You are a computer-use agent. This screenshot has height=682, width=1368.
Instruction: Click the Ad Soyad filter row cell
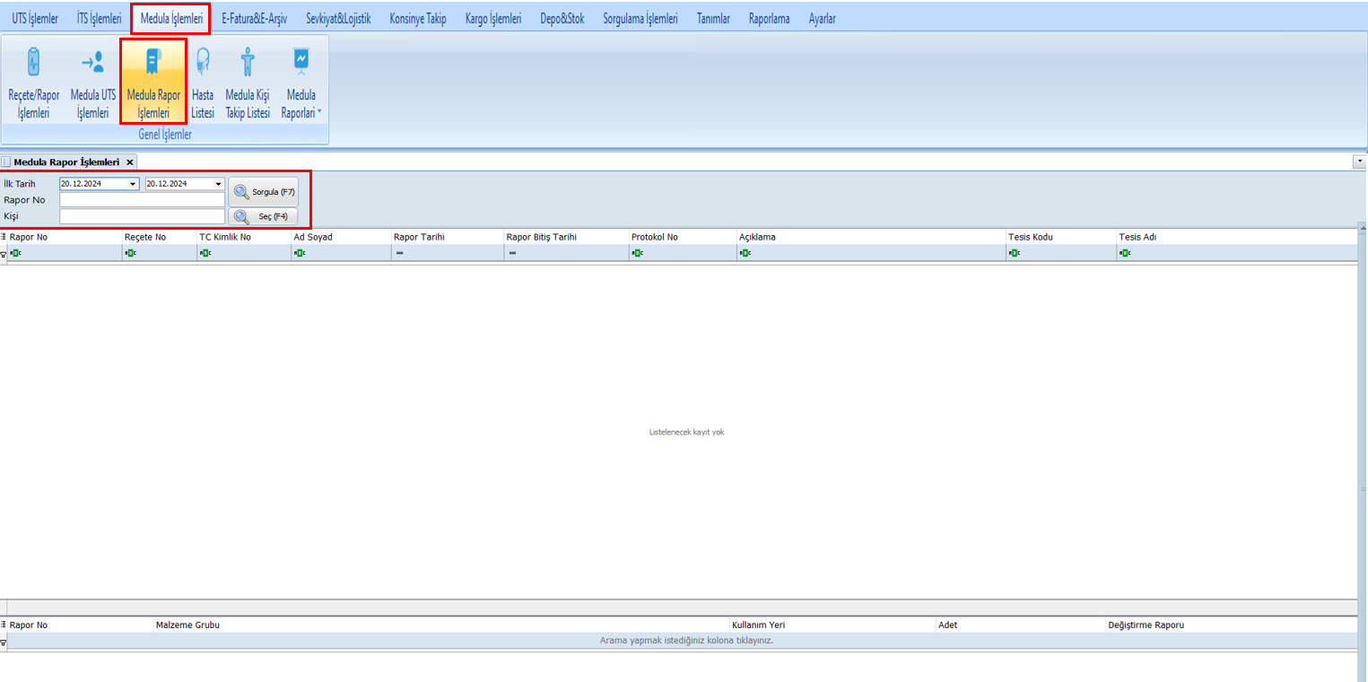point(341,253)
